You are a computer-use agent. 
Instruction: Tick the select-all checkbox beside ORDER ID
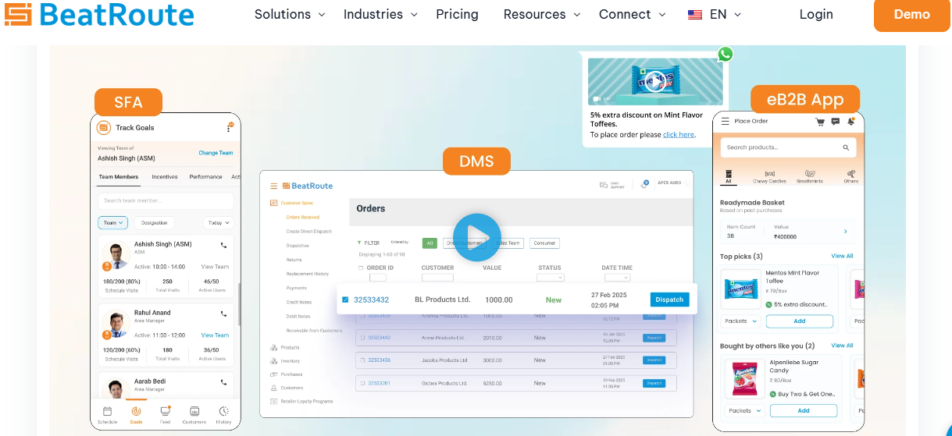pyautogui.click(x=360, y=268)
